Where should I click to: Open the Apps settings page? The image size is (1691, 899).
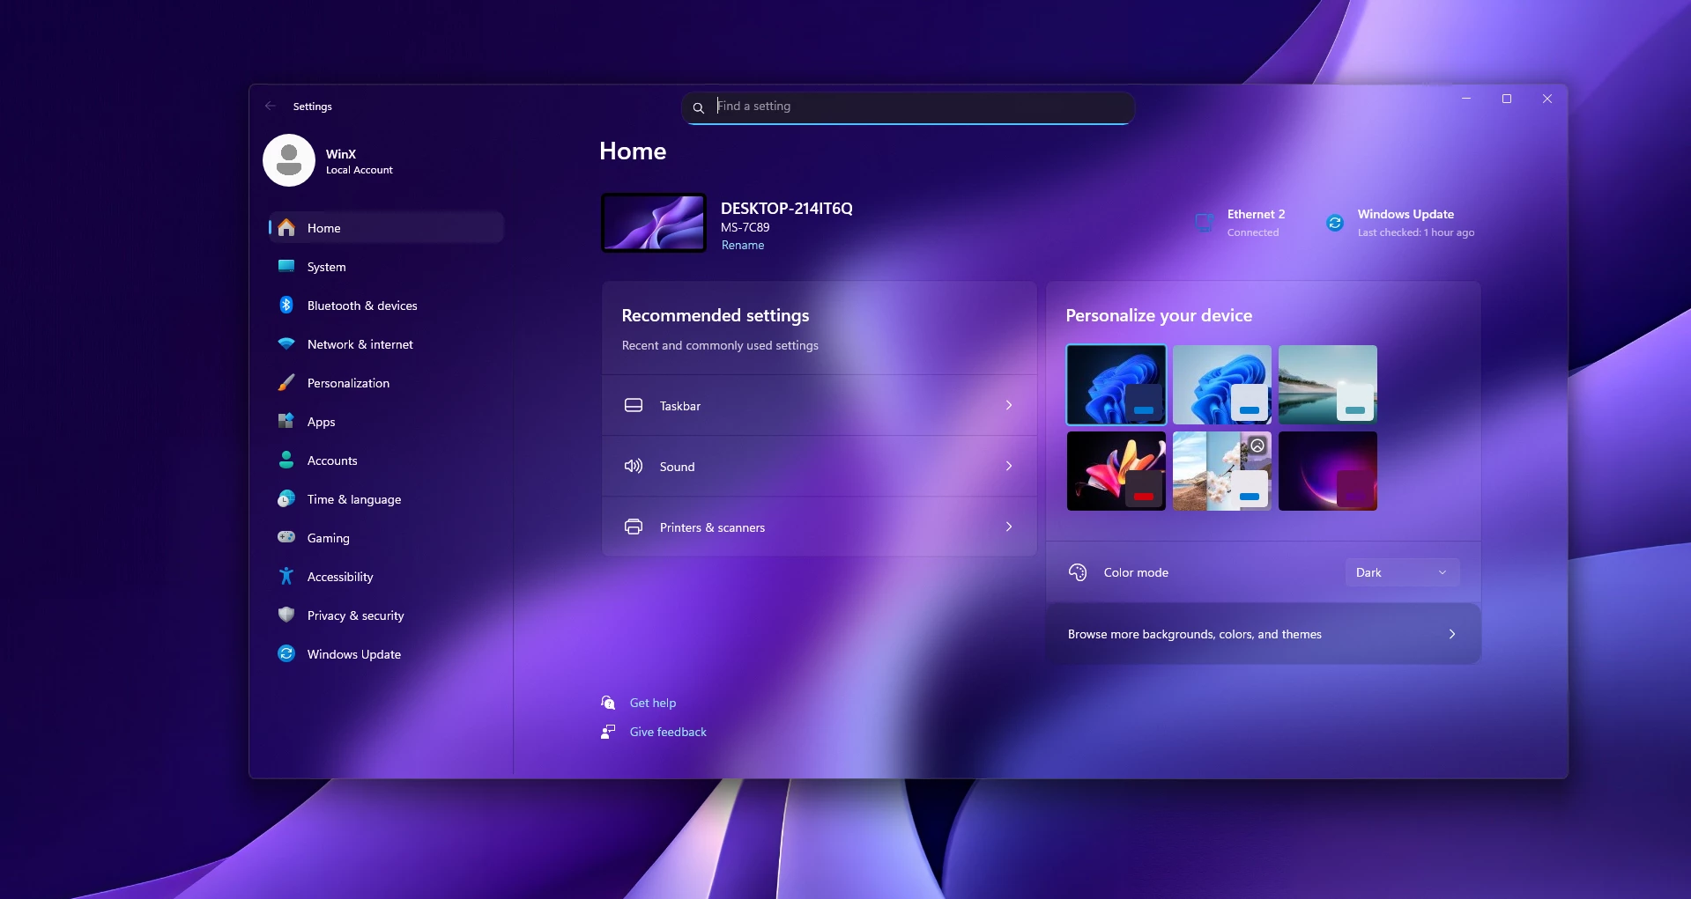point(386,422)
